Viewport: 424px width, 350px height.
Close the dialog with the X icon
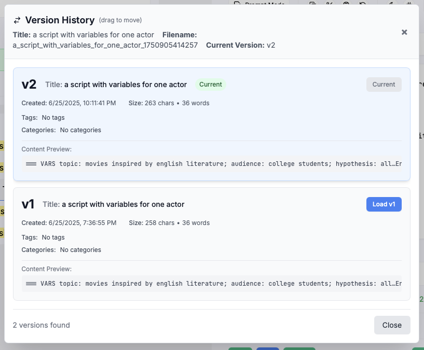(404, 32)
